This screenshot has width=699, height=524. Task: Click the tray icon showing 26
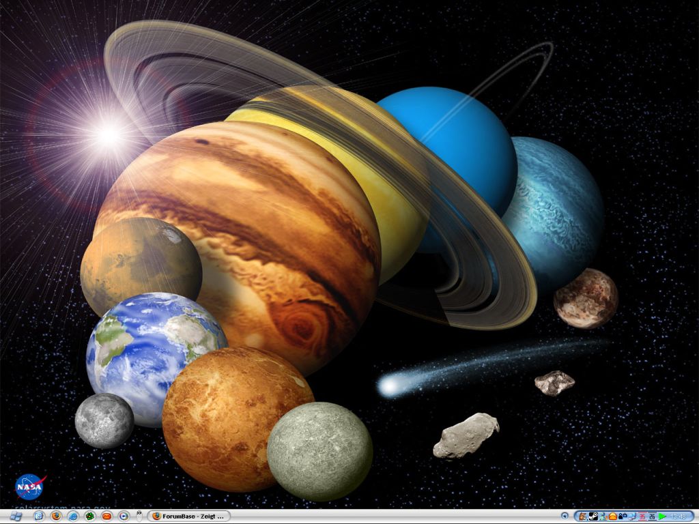(x=652, y=516)
